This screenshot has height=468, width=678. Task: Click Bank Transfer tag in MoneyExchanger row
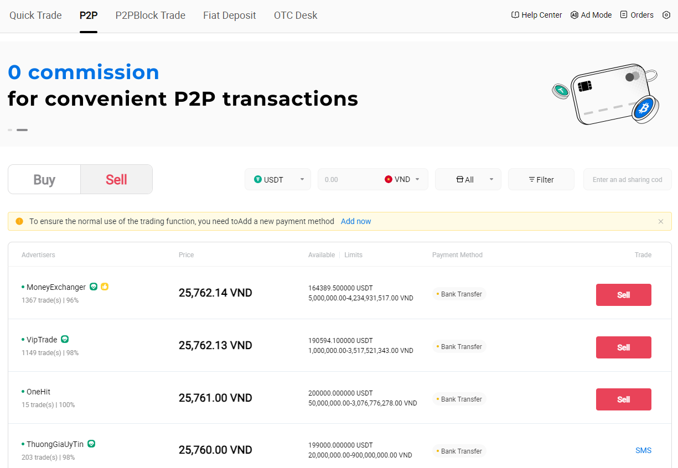tap(459, 294)
